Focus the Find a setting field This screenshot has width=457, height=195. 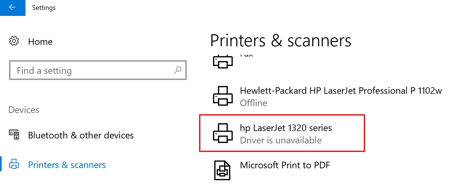[x=98, y=70]
